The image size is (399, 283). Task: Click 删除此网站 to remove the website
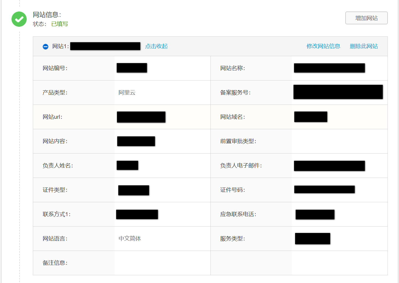coord(363,46)
